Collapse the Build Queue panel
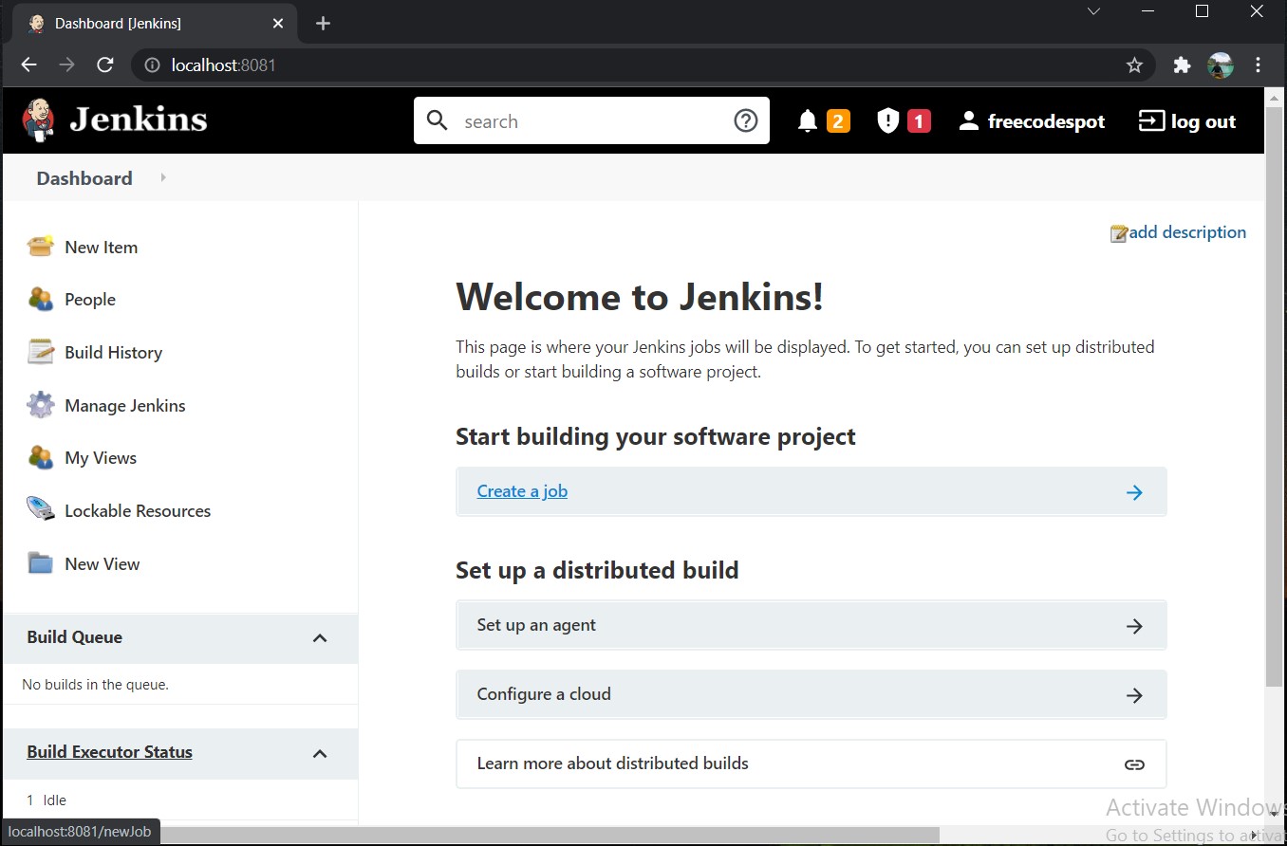Viewport: 1287px width, 846px height. (320, 638)
